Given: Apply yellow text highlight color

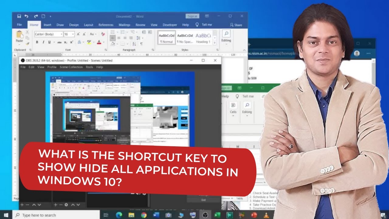Looking at the screenshot, I should pos(89,42).
